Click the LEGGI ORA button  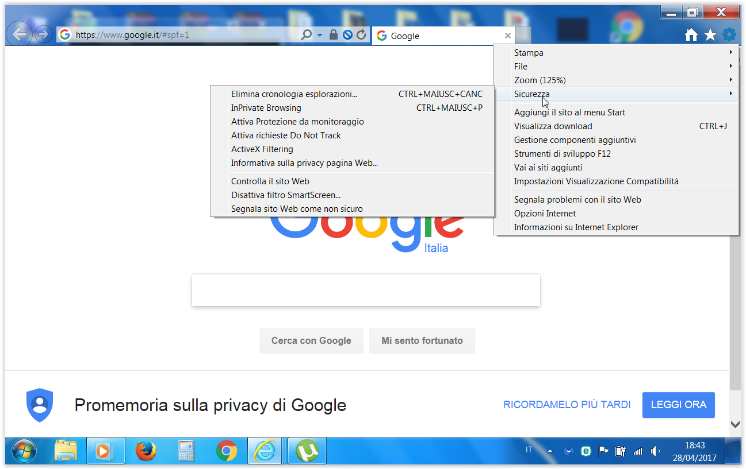pos(679,405)
